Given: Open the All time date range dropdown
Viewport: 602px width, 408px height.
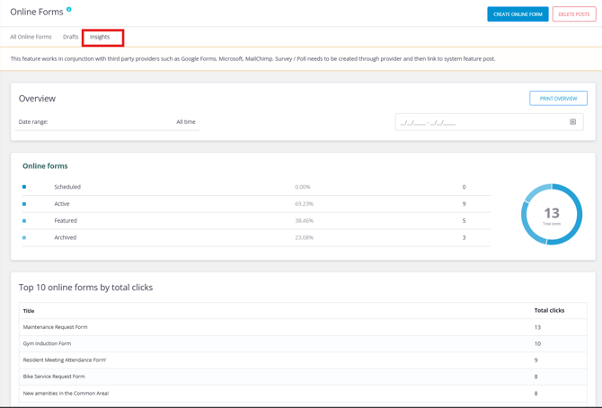Looking at the screenshot, I should point(107,122).
